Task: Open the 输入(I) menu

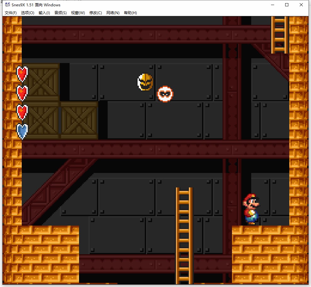Action: click(44, 13)
